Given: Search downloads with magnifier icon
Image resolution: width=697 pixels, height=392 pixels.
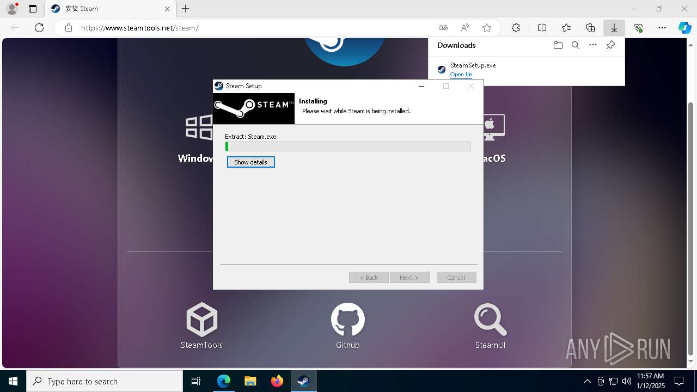Looking at the screenshot, I should (575, 45).
